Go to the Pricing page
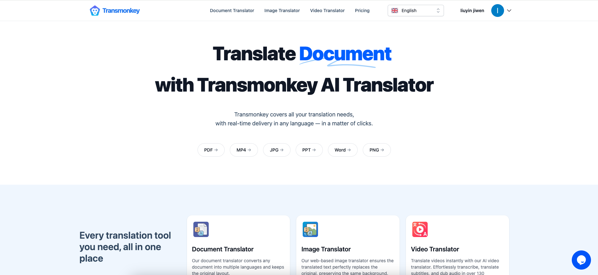Viewport: 598px width, 275px height. (x=362, y=11)
